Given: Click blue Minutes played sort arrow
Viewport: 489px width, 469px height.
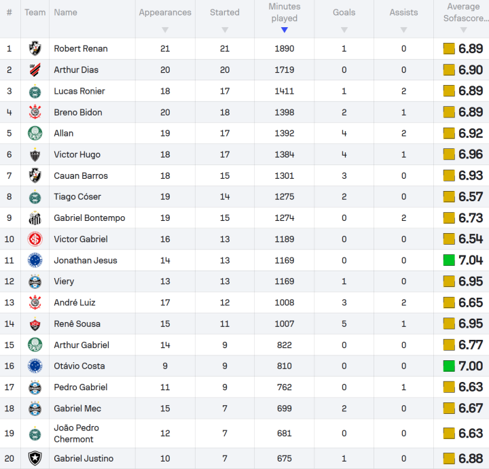Looking at the screenshot, I should [x=285, y=30].
